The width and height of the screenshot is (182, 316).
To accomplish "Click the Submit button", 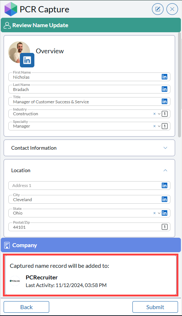I will click(x=155, y=307).
